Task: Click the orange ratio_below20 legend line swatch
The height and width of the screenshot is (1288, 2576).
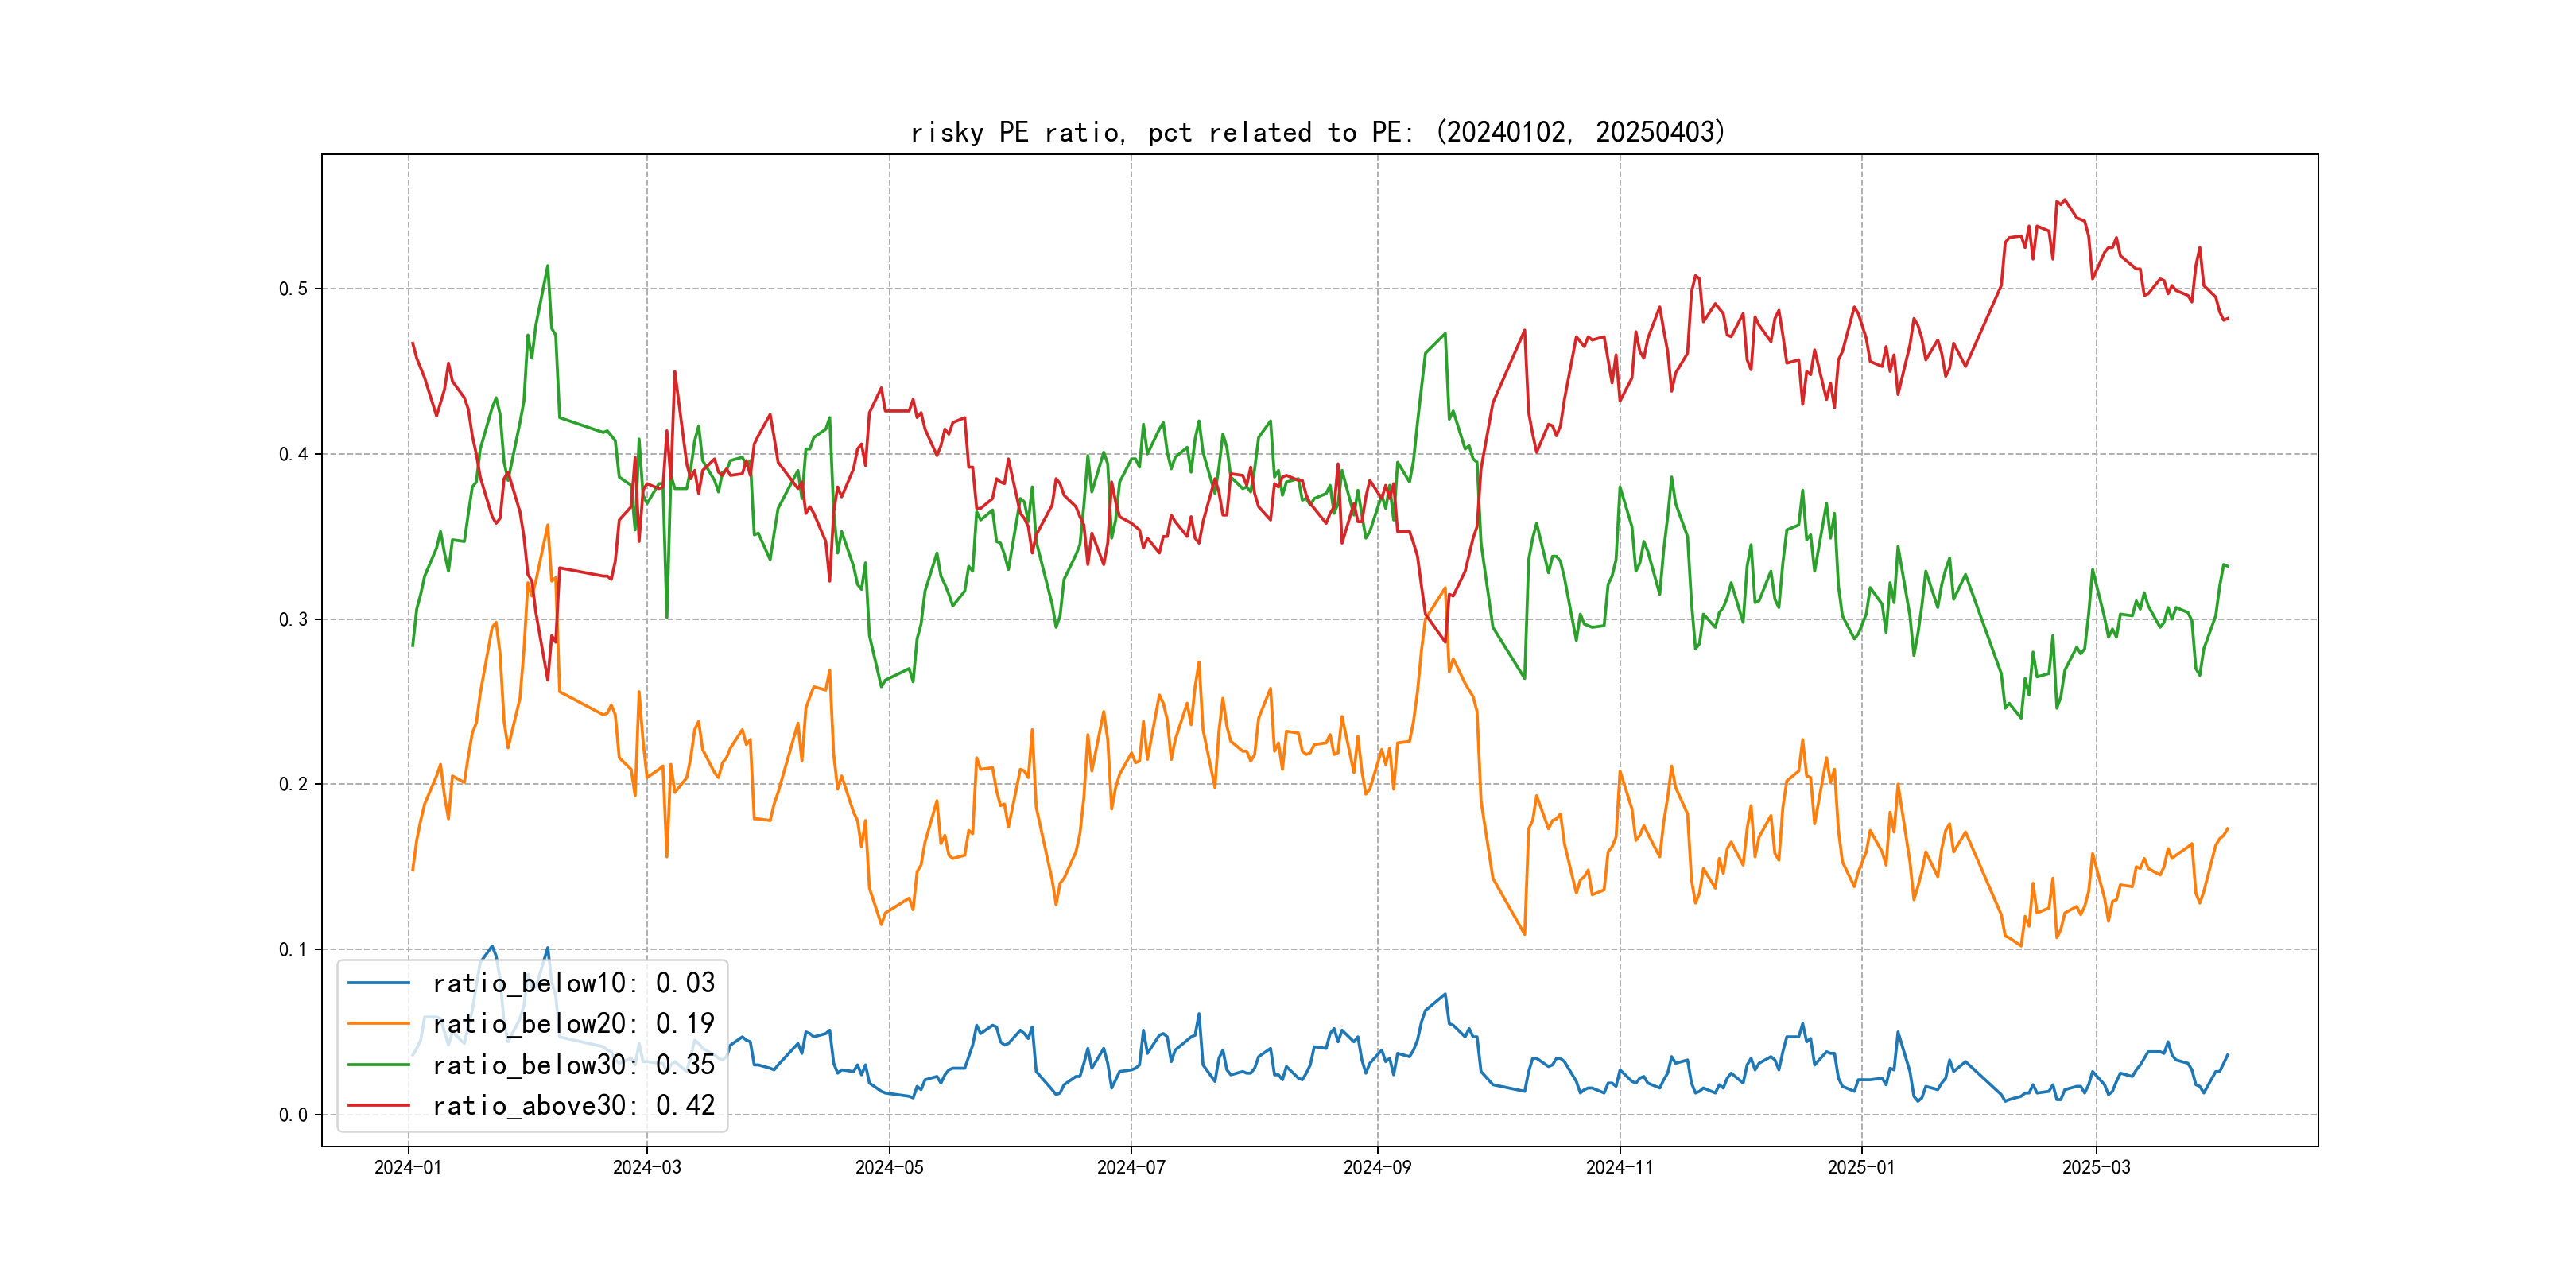Action: point(378,1024)
